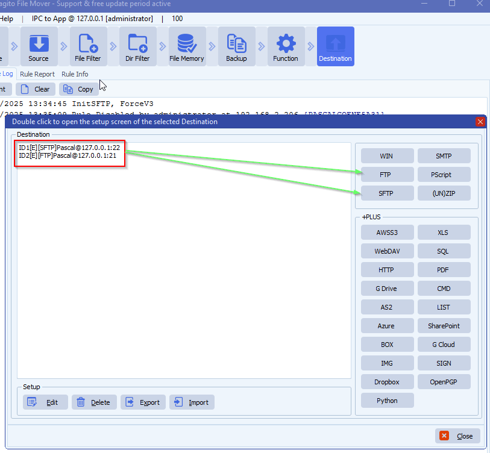This screenshot has width=490, height=453.
Task: Delete the selected destination
Action: tap(94, 402)
